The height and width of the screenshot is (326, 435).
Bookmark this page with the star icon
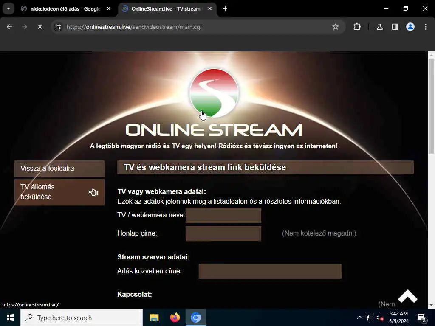[x=336, y=27]
